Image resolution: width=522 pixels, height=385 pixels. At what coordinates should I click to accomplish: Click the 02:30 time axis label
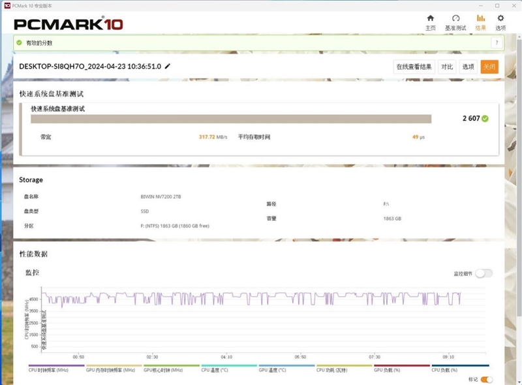152,357
